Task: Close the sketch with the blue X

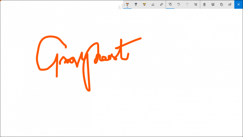Action: [238, 4]
